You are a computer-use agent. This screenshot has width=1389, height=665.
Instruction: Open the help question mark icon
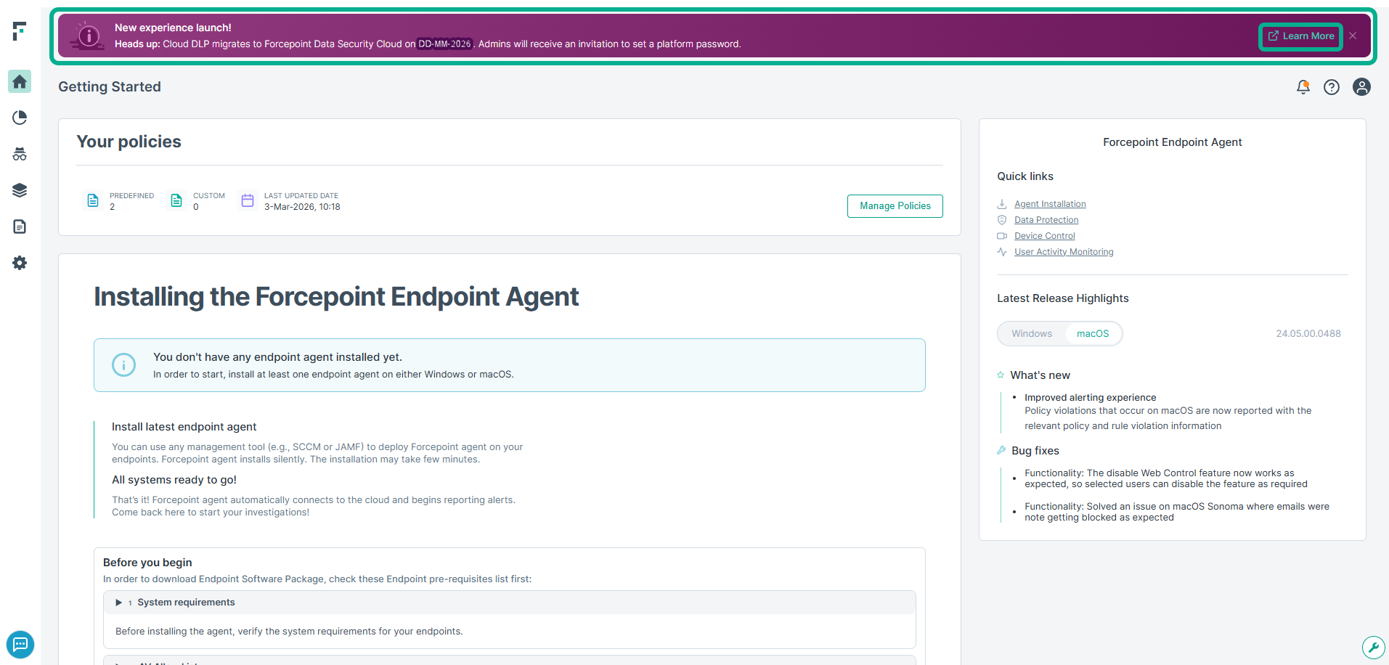pos(1332,87)
